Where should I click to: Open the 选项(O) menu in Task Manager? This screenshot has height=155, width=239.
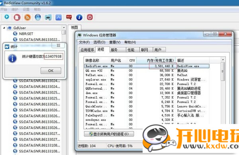click(99, 42)
